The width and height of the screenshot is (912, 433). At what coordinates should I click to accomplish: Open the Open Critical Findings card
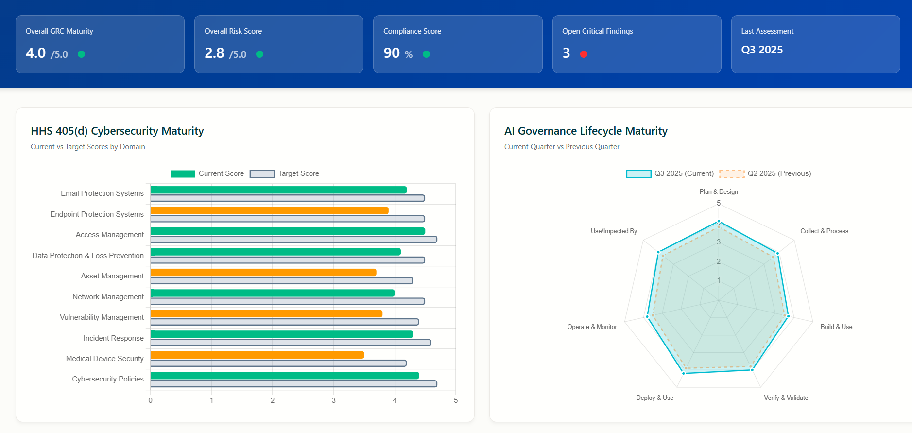637,44
